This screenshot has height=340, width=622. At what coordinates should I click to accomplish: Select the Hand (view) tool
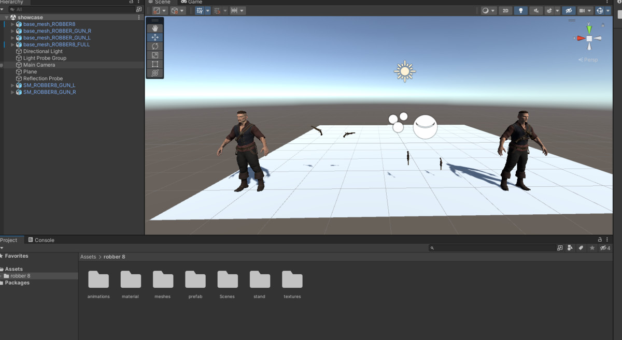pyautogui.click(x=155, y=28)
